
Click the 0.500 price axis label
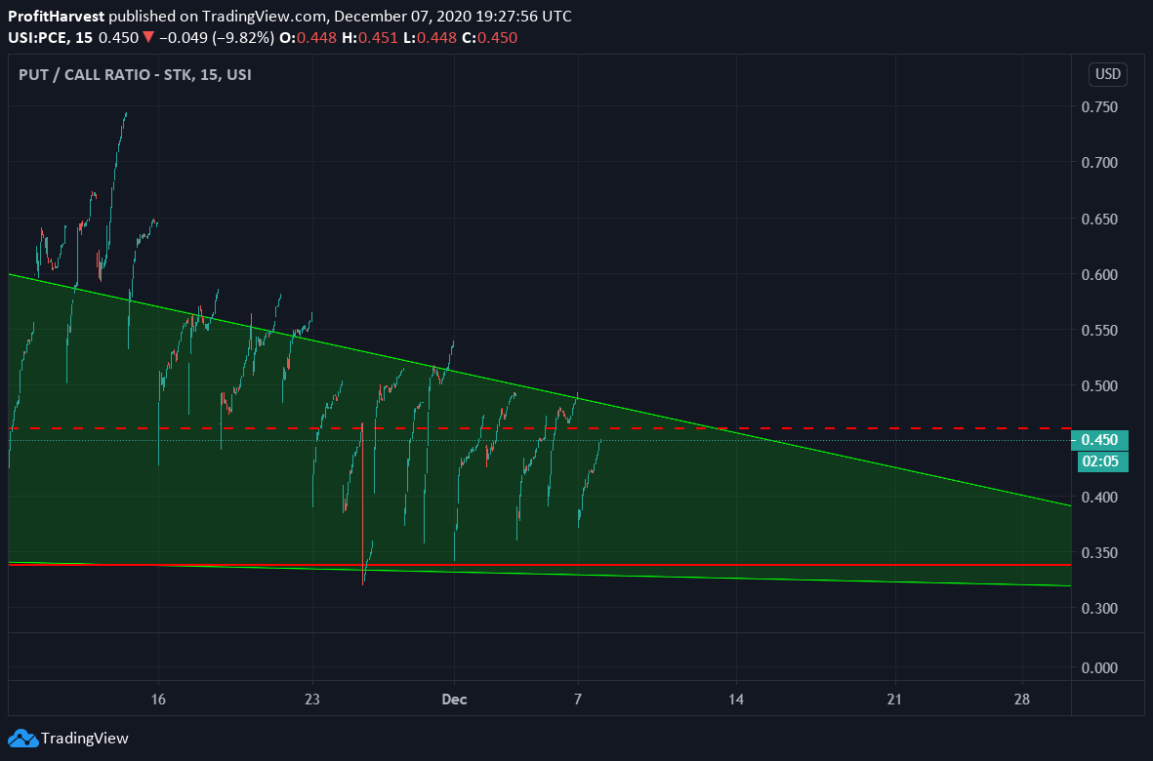pos(1099,385)
